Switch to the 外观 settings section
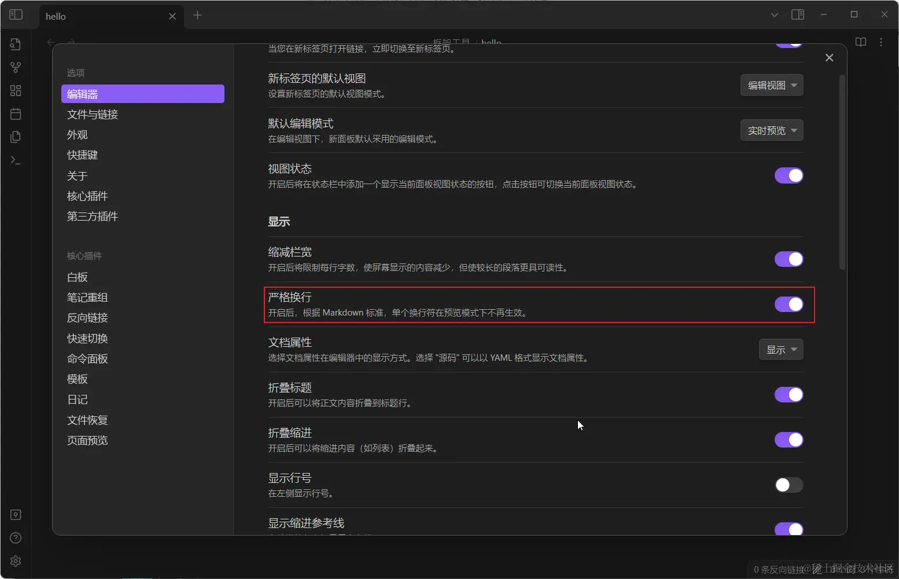This screenshot has height=579, width=899. coord(78,134)
